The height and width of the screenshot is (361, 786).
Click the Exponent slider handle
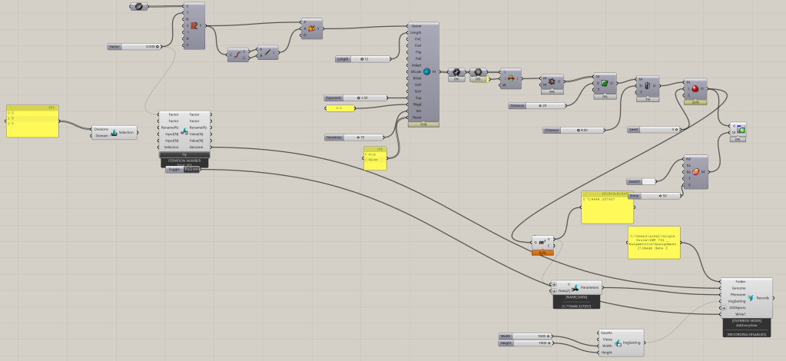[x=365, y=98]
